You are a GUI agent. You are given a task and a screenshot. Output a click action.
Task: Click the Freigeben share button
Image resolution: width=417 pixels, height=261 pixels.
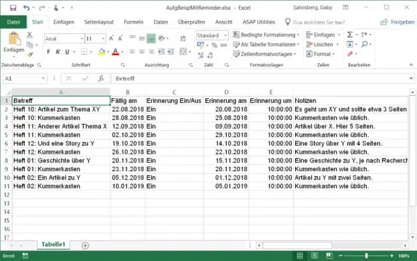pos(398,21)
